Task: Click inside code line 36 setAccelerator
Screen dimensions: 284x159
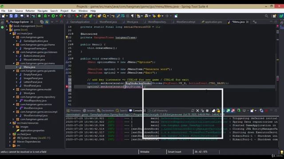Action: tap(116, 87)
